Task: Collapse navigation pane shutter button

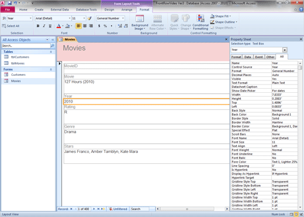Action: pos(53,40)
